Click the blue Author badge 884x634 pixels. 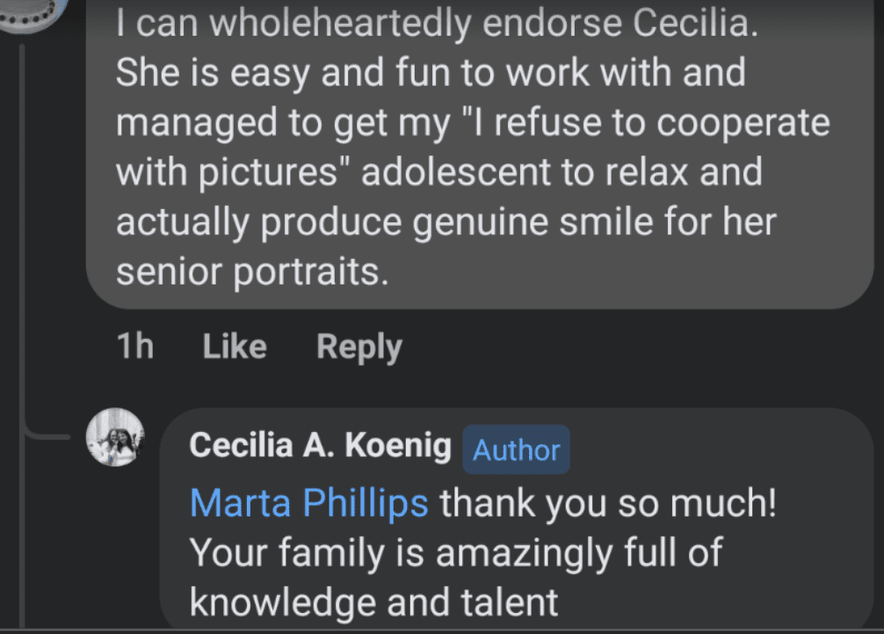516,450
